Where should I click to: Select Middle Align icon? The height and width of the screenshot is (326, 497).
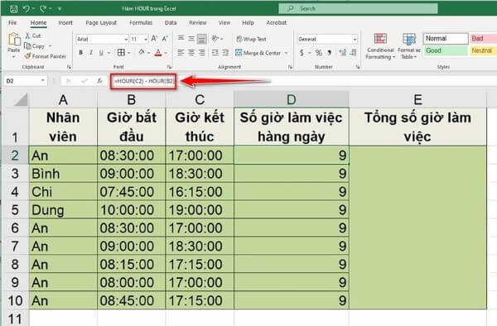click(191, 39)
